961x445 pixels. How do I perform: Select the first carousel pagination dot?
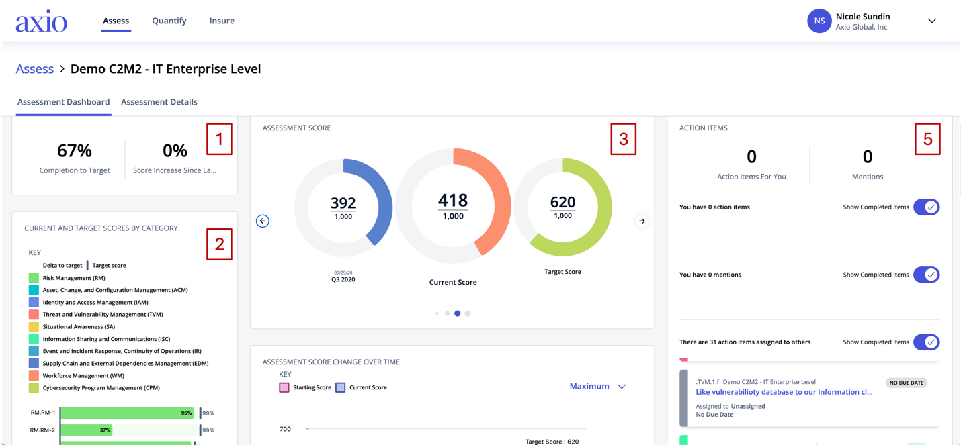coord(437,313)
